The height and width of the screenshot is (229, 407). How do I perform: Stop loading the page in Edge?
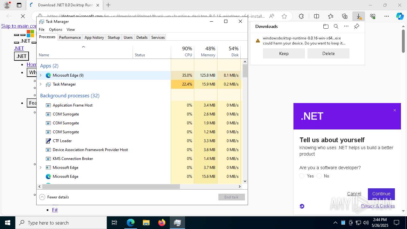pos(23,16)
